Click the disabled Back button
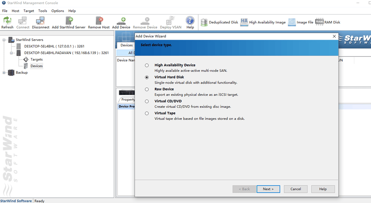371x203 pixels. [244, 189]
